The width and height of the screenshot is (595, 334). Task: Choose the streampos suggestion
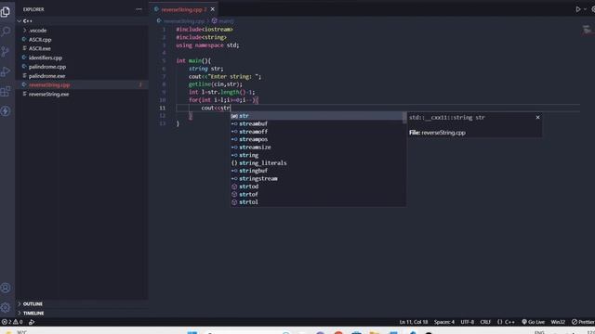coord(318,139)
